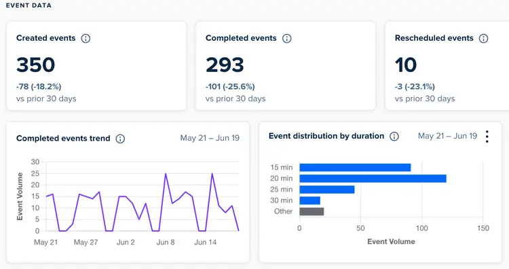Open info icon beside Rescheduled events
The width and height of the screenshot is (509, 269).
[484, 38]
